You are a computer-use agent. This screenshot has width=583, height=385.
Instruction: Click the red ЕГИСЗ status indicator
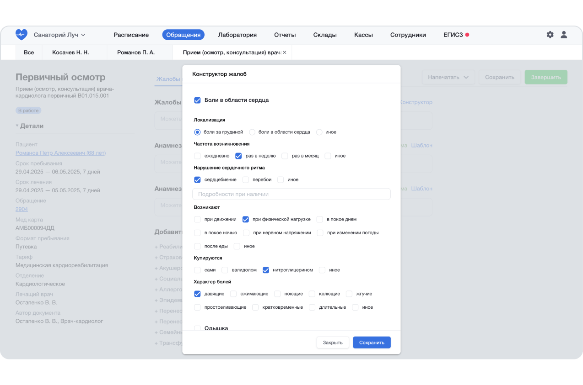click(467, 35)
